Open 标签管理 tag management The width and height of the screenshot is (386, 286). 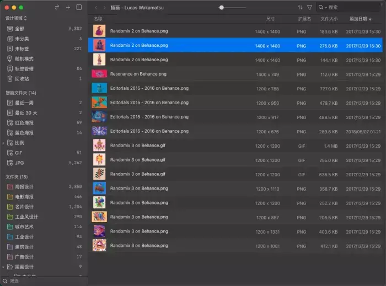(x=24, y=69)
